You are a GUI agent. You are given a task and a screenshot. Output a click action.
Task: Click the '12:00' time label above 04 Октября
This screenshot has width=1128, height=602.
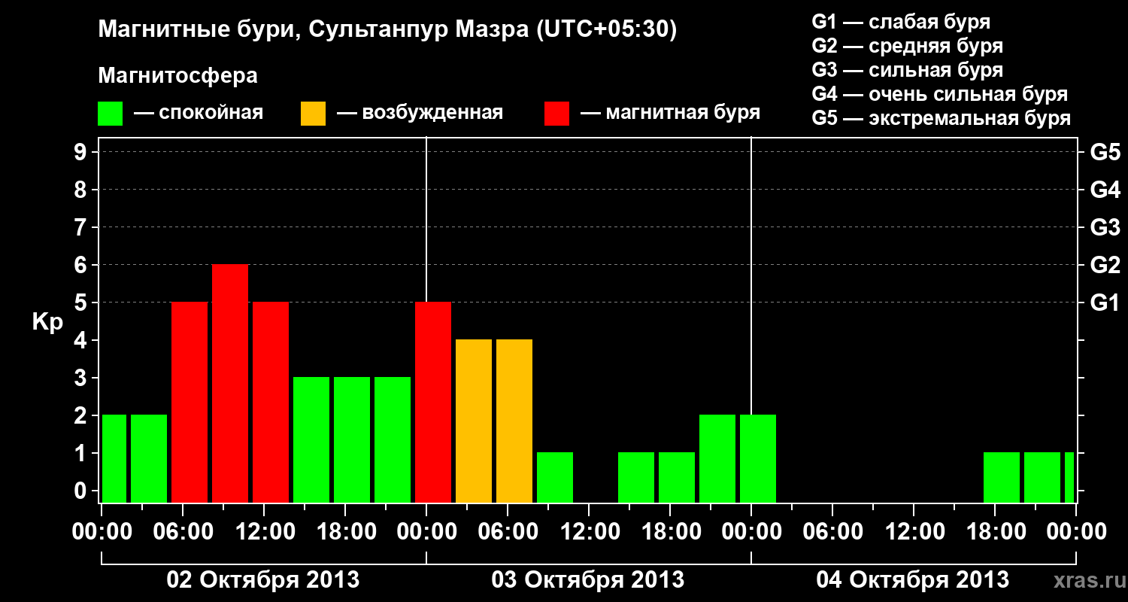click(x=914, y=531)
